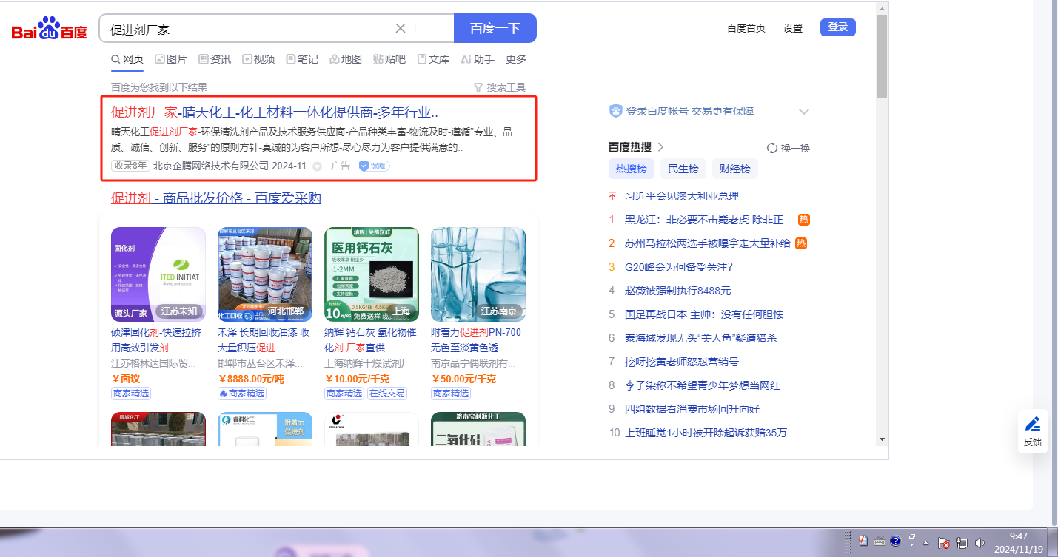
Task: Click the Baidu logo
Action: click(x=49, y=30)
